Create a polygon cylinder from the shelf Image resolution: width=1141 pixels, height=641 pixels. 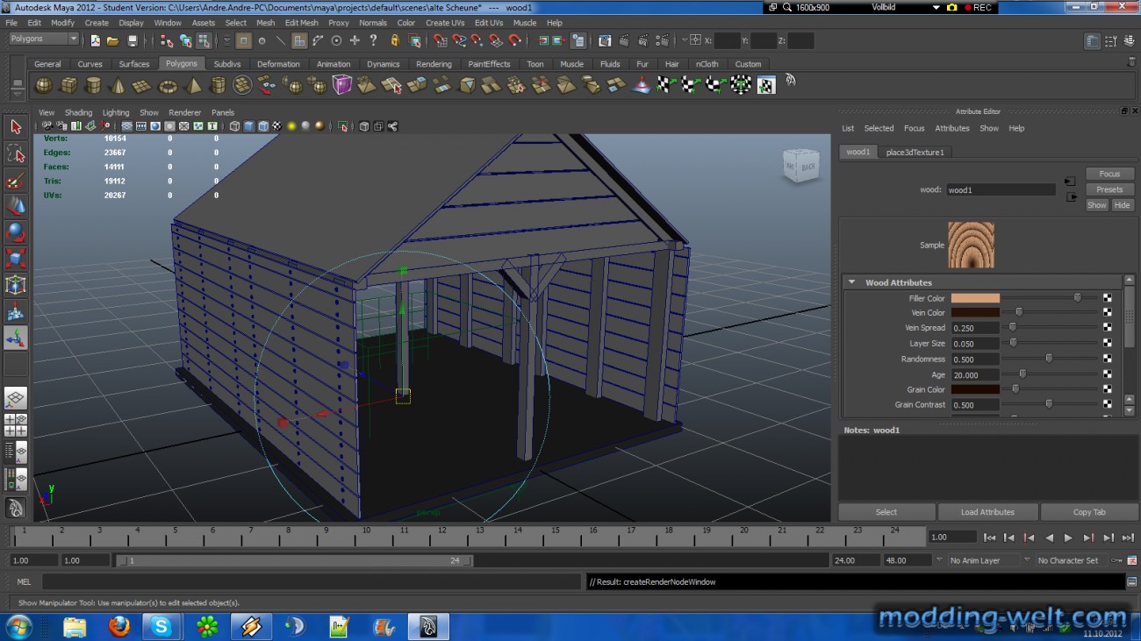pos(92,85)
